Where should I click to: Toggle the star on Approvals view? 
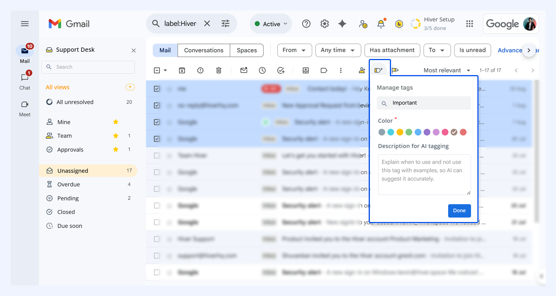[x=116, y=149]
